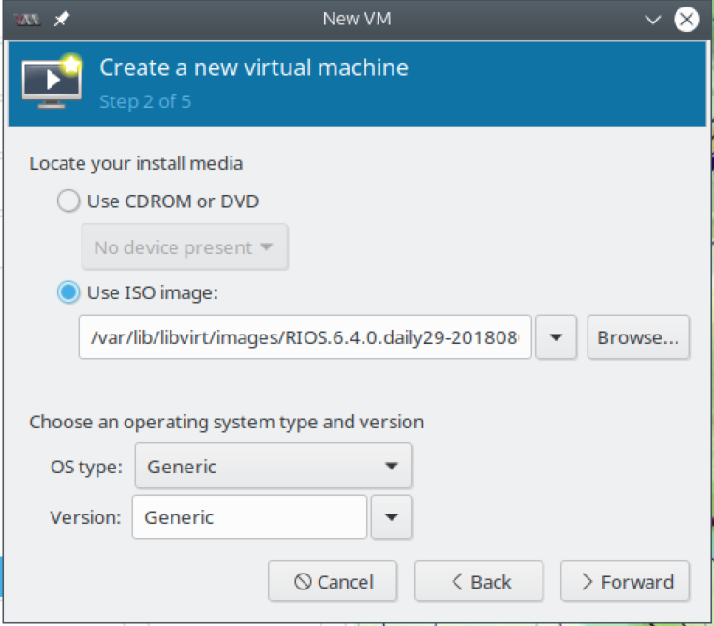The height and width of the screenshot is (626, 714).
Task: Expand the Version dropdown arrow
Action: (x=392, y=516)
